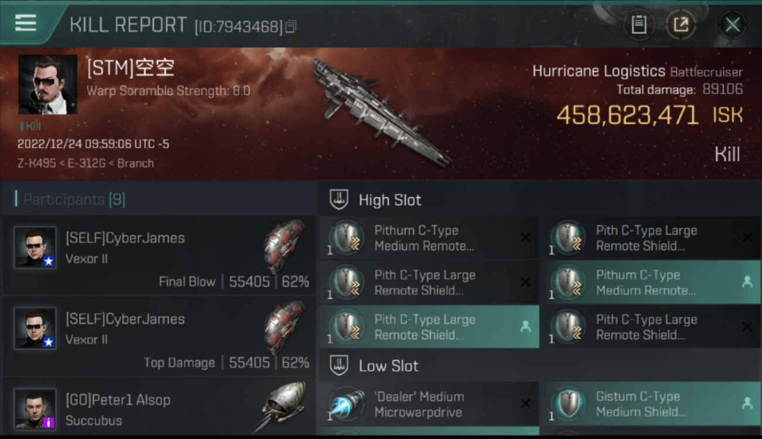Open Pithum C-Type Medium Remote first slot

click(429, 238)
